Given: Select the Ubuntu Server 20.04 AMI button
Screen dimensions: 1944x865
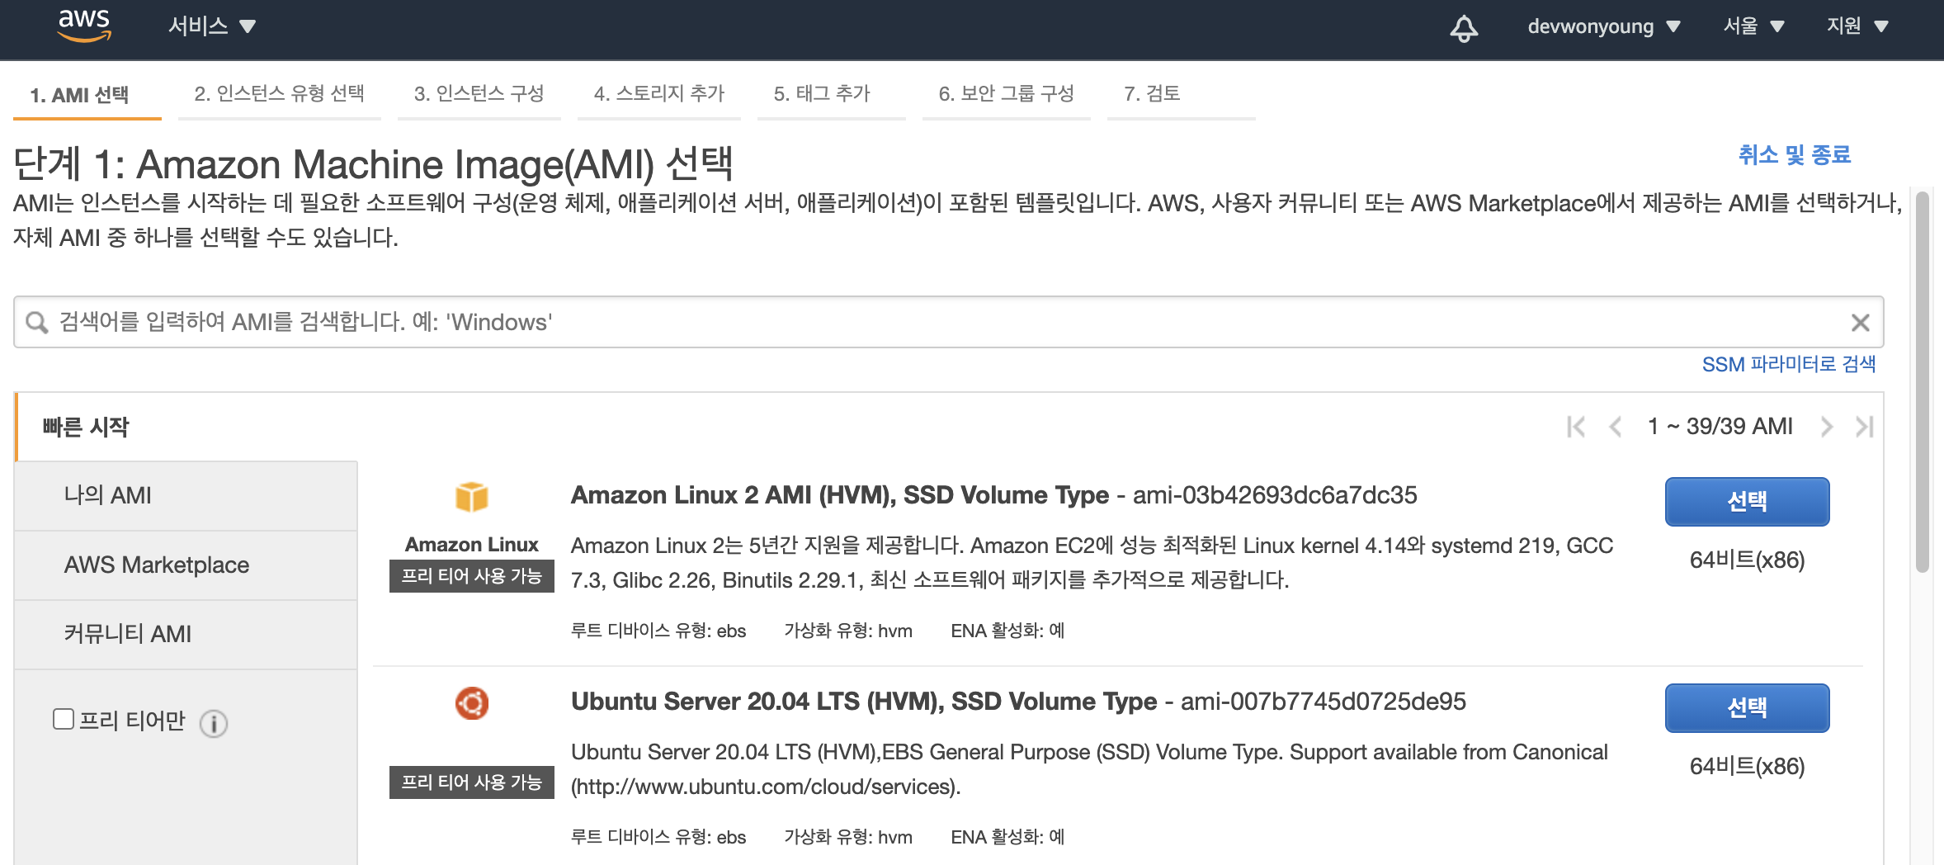Looking at the screenshot, I should (x=1747, y=707).
